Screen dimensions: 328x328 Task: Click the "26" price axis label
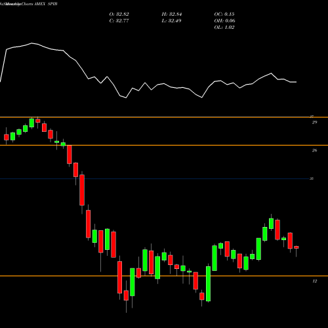point(314,150)
